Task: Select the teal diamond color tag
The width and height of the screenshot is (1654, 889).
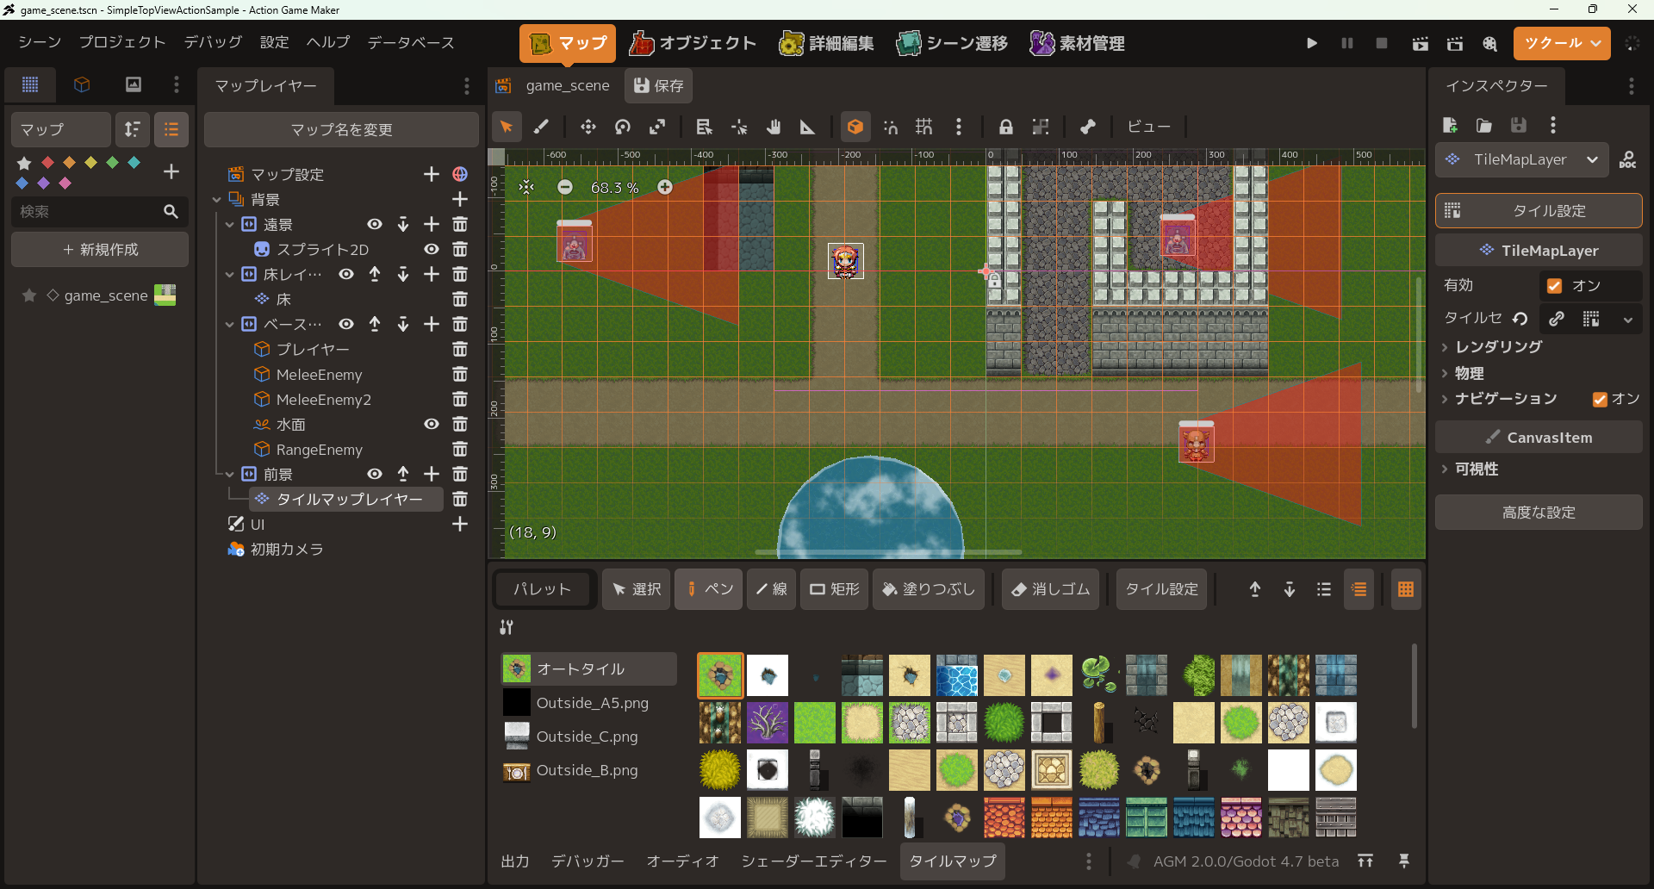Action: [x=134, y=162]
